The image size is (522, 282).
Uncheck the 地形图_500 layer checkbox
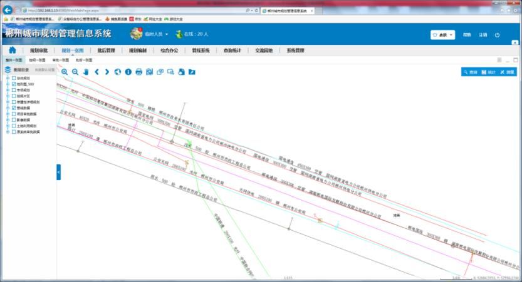[x=14, y=84]
